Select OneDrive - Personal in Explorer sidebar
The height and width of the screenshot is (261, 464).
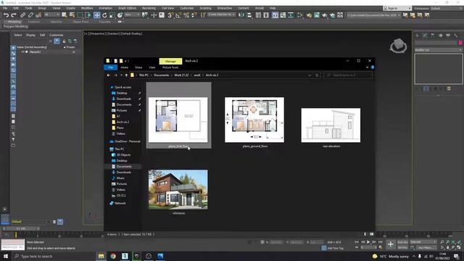[125, 141]
